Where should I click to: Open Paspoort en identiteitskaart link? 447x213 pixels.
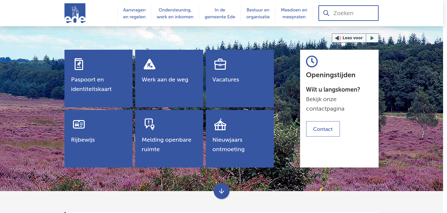[98, 79]
